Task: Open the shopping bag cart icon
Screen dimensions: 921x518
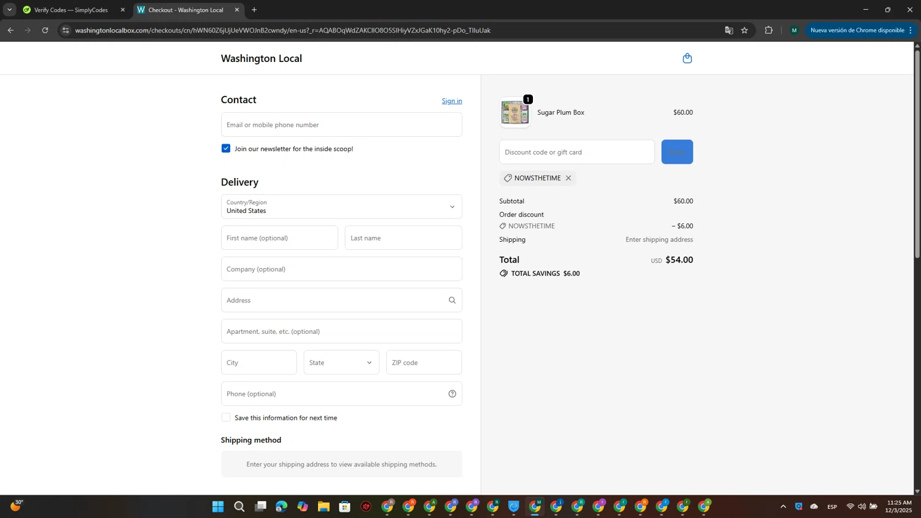Action: (x=687, y=58)
